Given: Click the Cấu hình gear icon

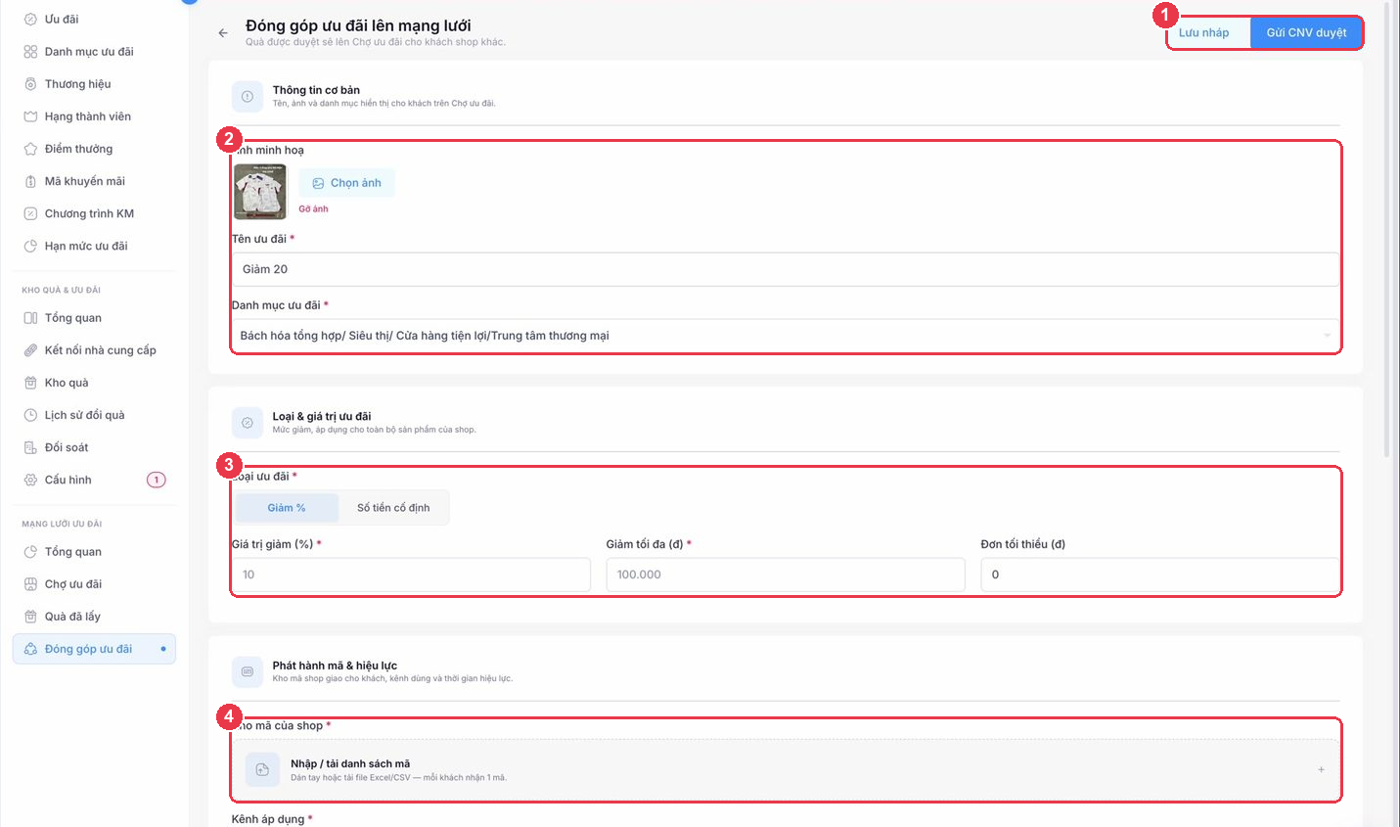Looking at the screenshot, I should click(30, 480).
